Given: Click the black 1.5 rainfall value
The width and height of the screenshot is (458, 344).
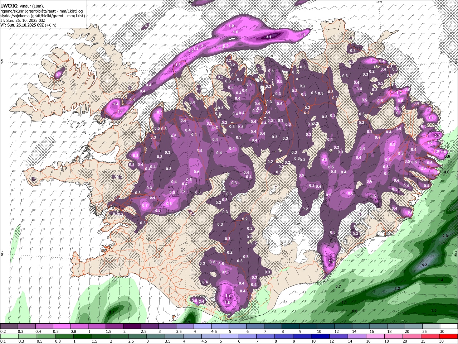Looking at the screenshot, I should click(434, 310).
